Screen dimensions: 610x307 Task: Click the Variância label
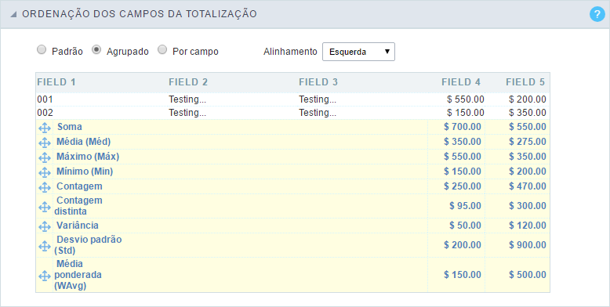pyautogui.click(x=78, y=226)
